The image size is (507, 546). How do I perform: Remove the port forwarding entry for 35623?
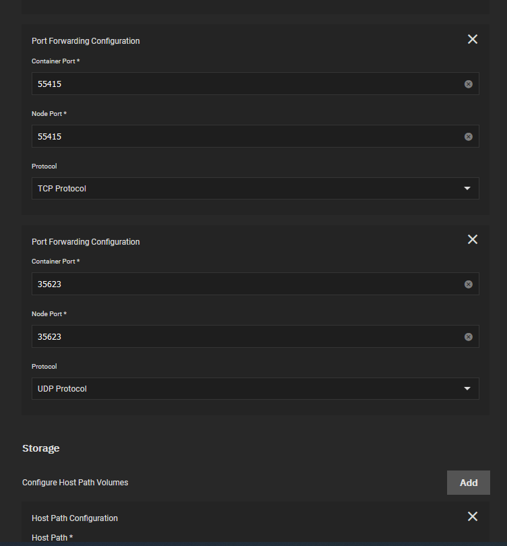click(472, 239)
